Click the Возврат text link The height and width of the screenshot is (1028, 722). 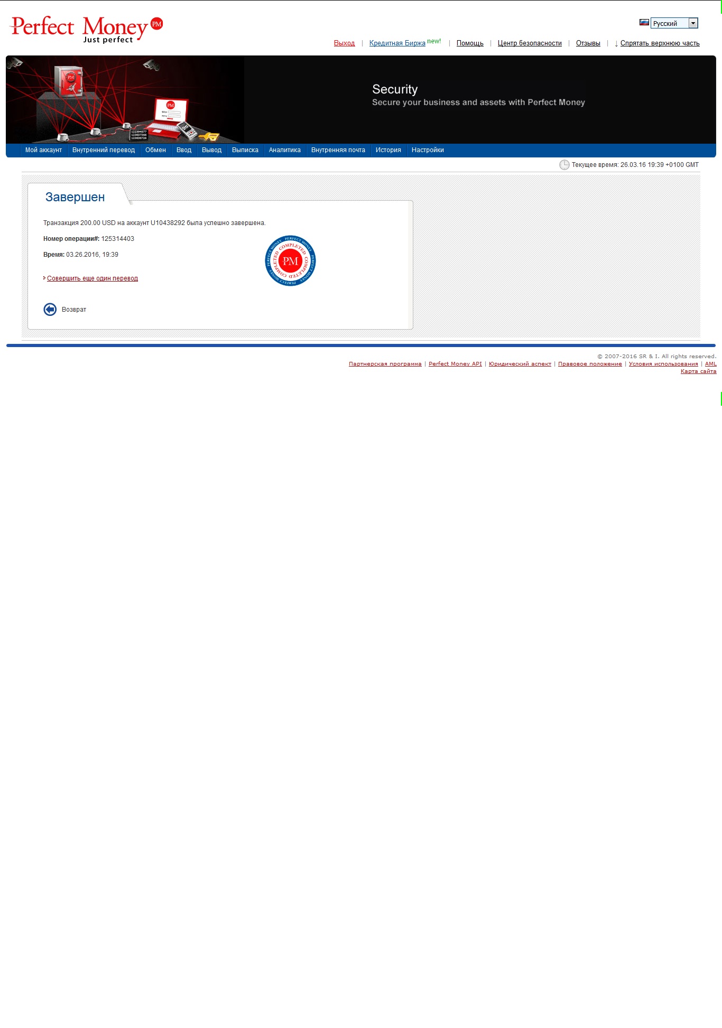coord(74,310)
